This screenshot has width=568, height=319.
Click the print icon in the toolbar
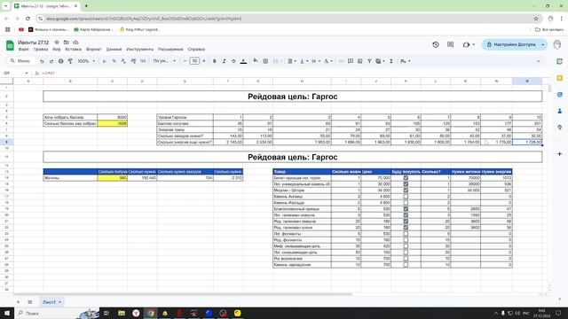(x=61, y=61)
